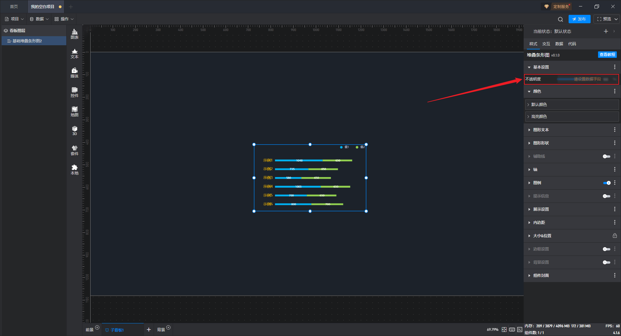Expand the 默认颜色 row

coord(572,105)
